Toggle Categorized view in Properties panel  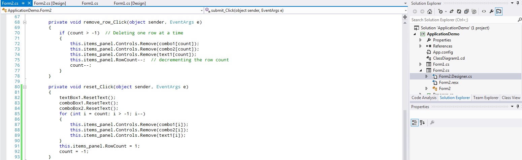point(415,123)
